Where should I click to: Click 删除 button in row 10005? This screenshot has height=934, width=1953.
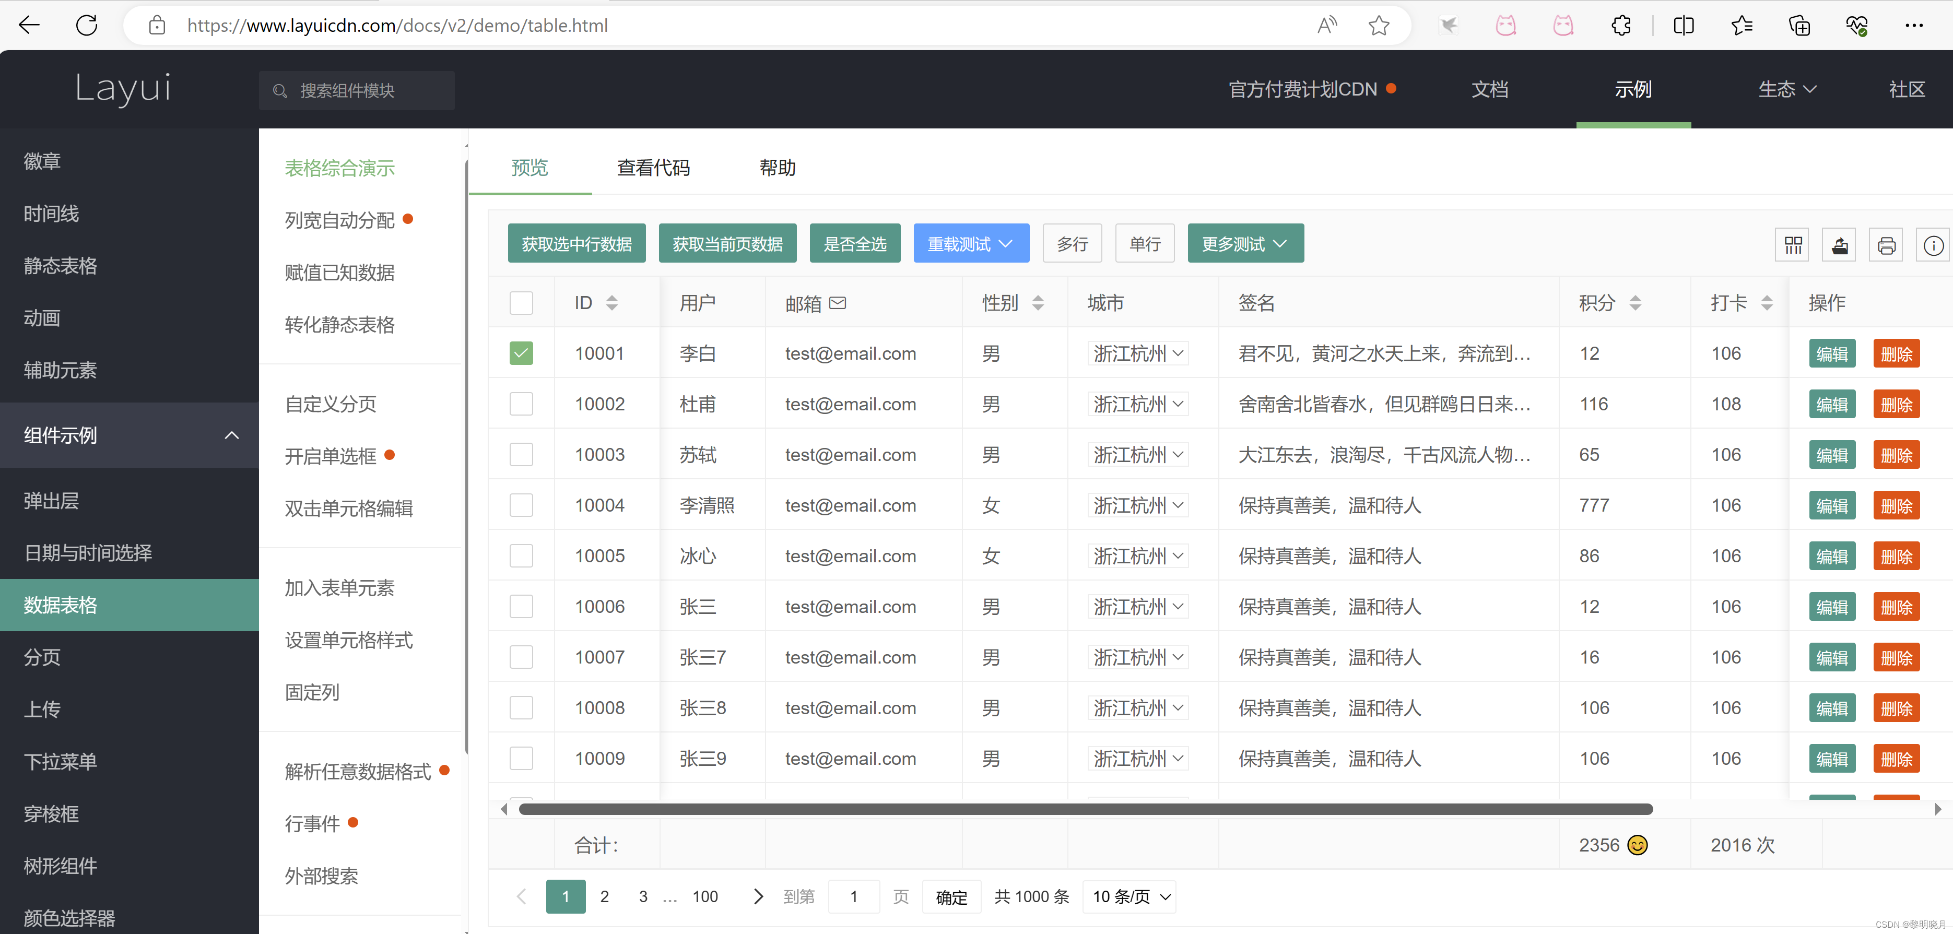(x=1896, y=557)
